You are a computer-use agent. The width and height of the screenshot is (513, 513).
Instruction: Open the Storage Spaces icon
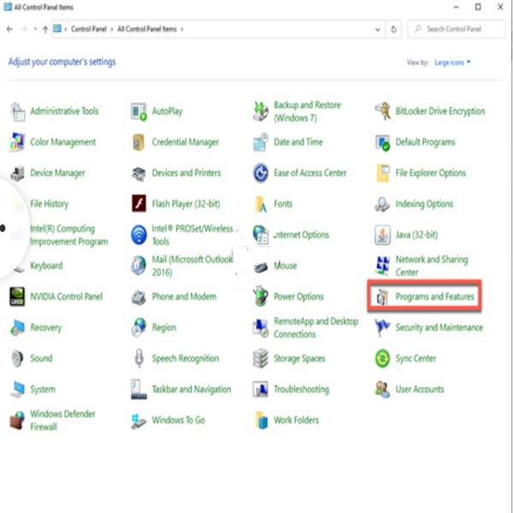[x=261, y=358]
